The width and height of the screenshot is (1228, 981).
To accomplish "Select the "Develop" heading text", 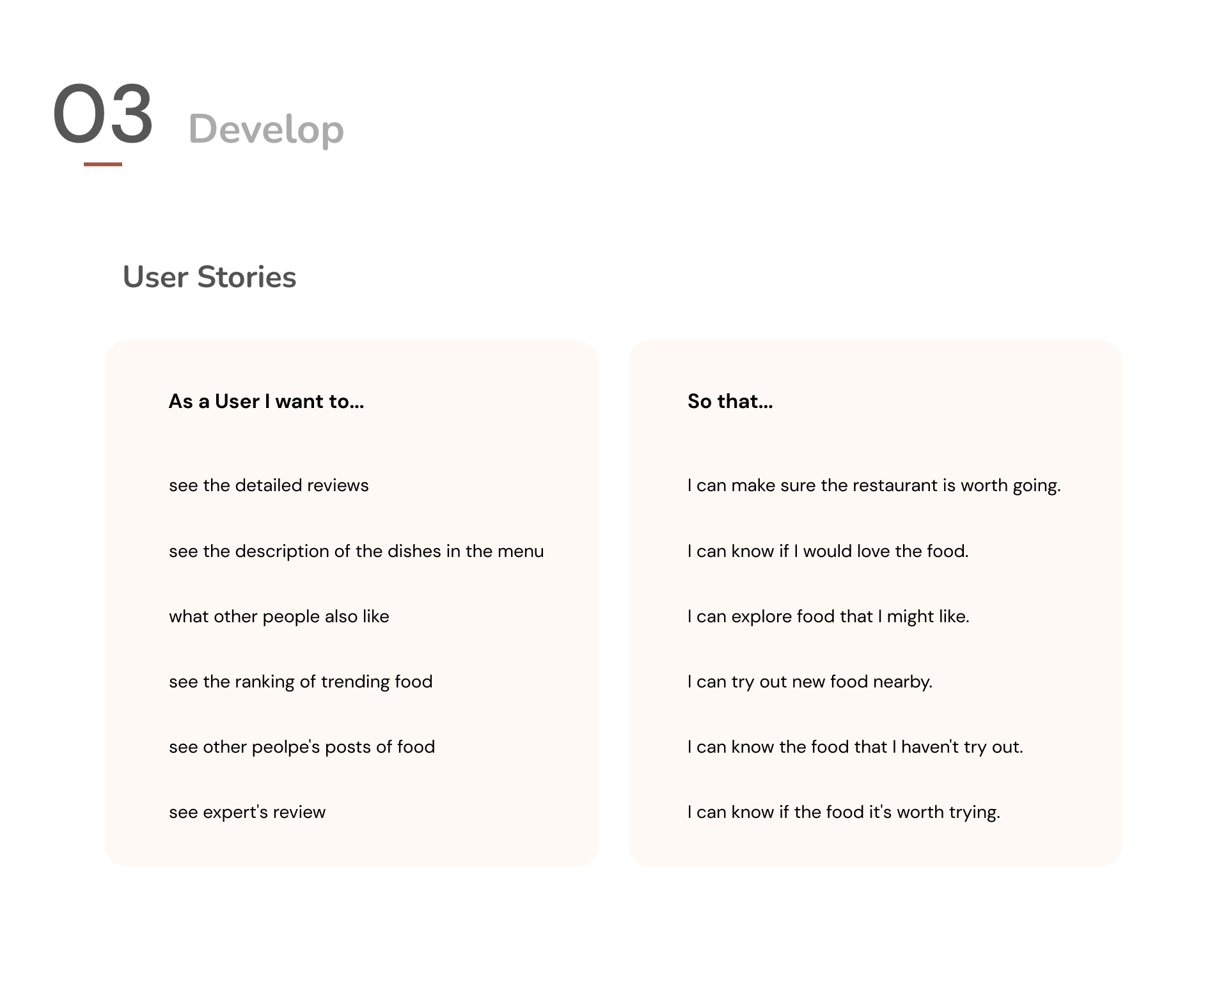I will pos(266,129).
